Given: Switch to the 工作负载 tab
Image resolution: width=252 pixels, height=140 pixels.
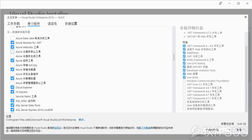Looking at the screenshot, I should [x=14, y=24].
